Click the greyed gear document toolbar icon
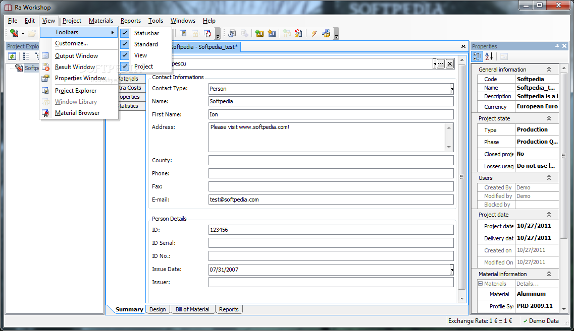This screenshot has height=331, width=574. pos(244,34)
